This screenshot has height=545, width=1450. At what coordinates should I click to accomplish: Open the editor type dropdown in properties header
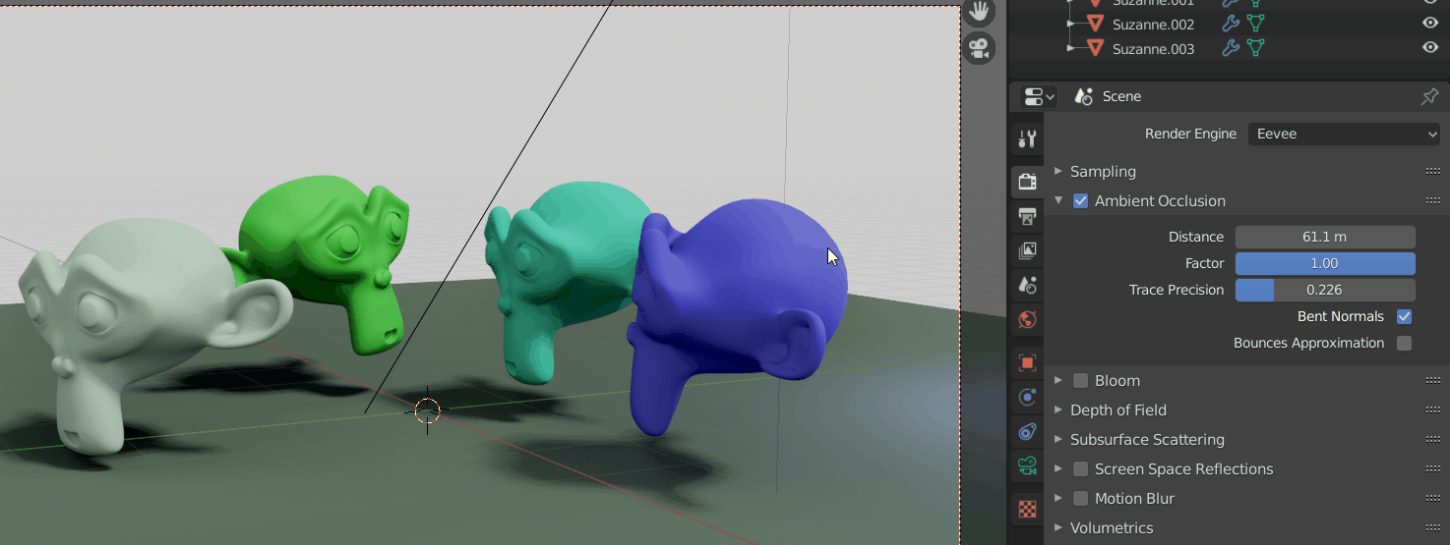tap(1037, 96)
